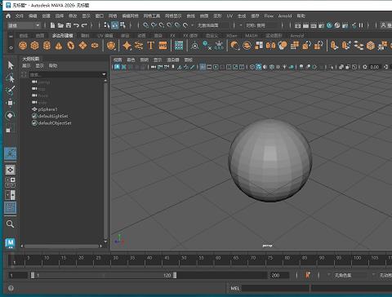Create a polygon sphere from the shelf

(23, 46)
